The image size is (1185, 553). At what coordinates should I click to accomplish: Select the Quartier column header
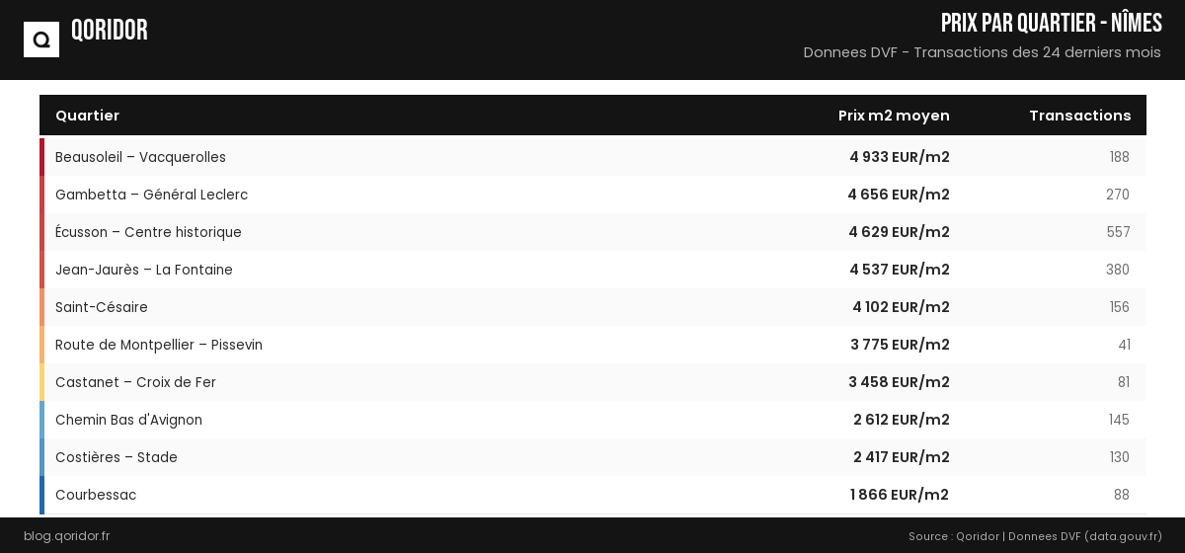click(87, 116)
